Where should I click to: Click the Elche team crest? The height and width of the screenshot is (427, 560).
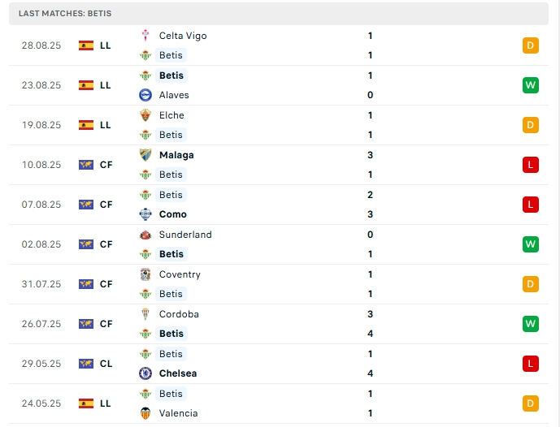pos(145,115)
